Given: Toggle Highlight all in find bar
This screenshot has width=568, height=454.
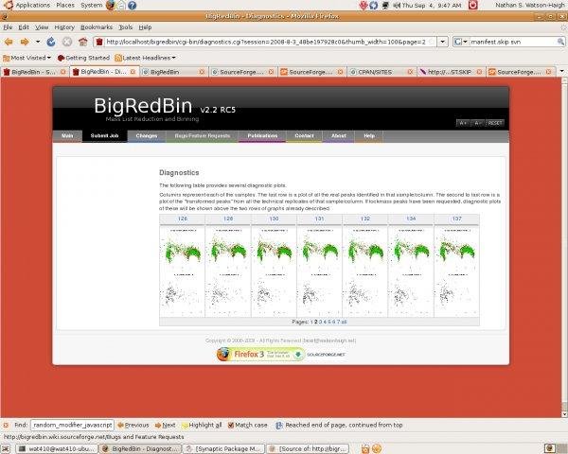Looking at the screenshot, I should tap(202, 425).
